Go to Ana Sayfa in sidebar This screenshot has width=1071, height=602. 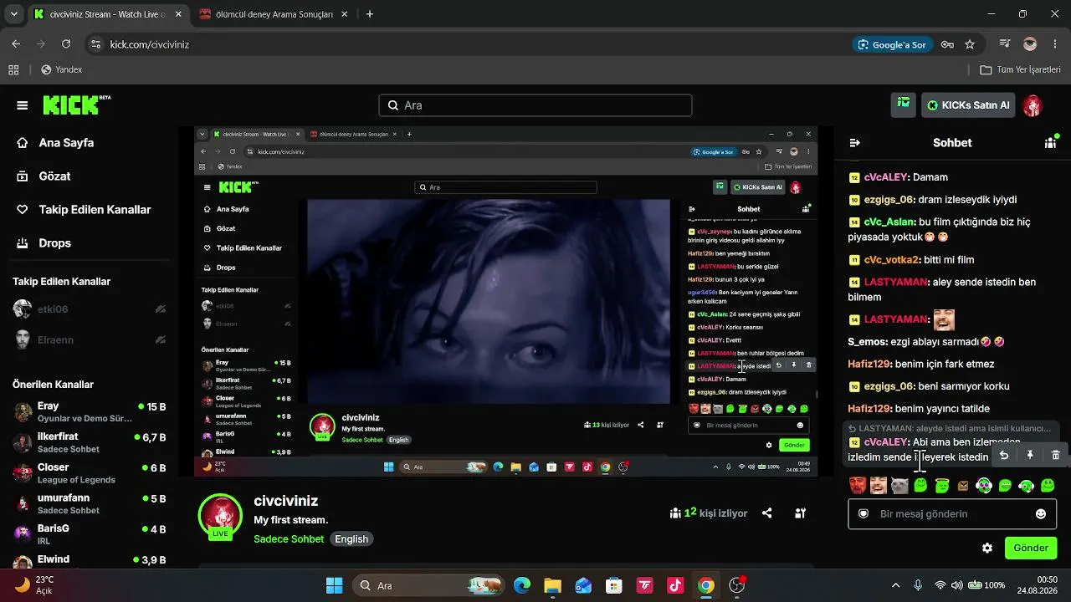66,143
